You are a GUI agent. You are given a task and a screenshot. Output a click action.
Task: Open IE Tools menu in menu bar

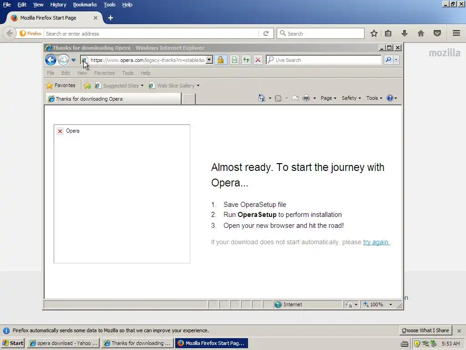point(128,73)
